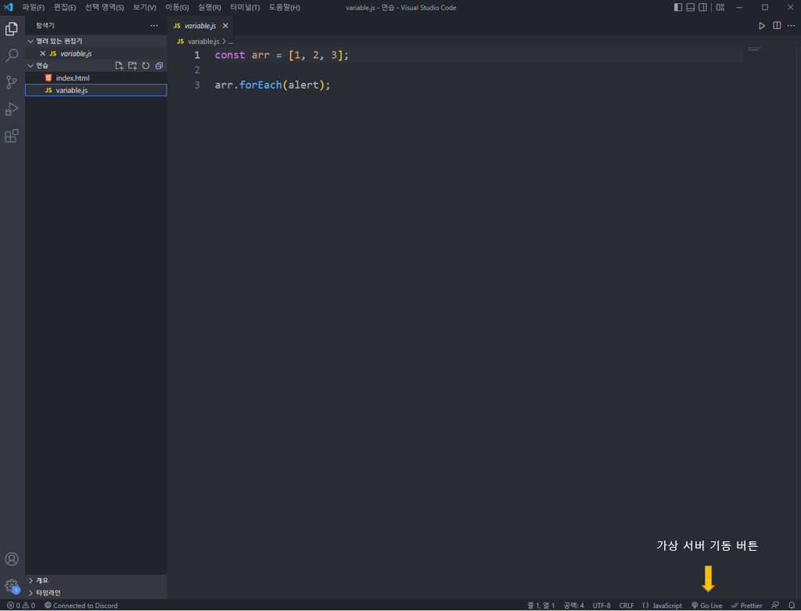Place cursor on the forEach line
Viewport: 801px width, 611px height.
coord(272,84)
